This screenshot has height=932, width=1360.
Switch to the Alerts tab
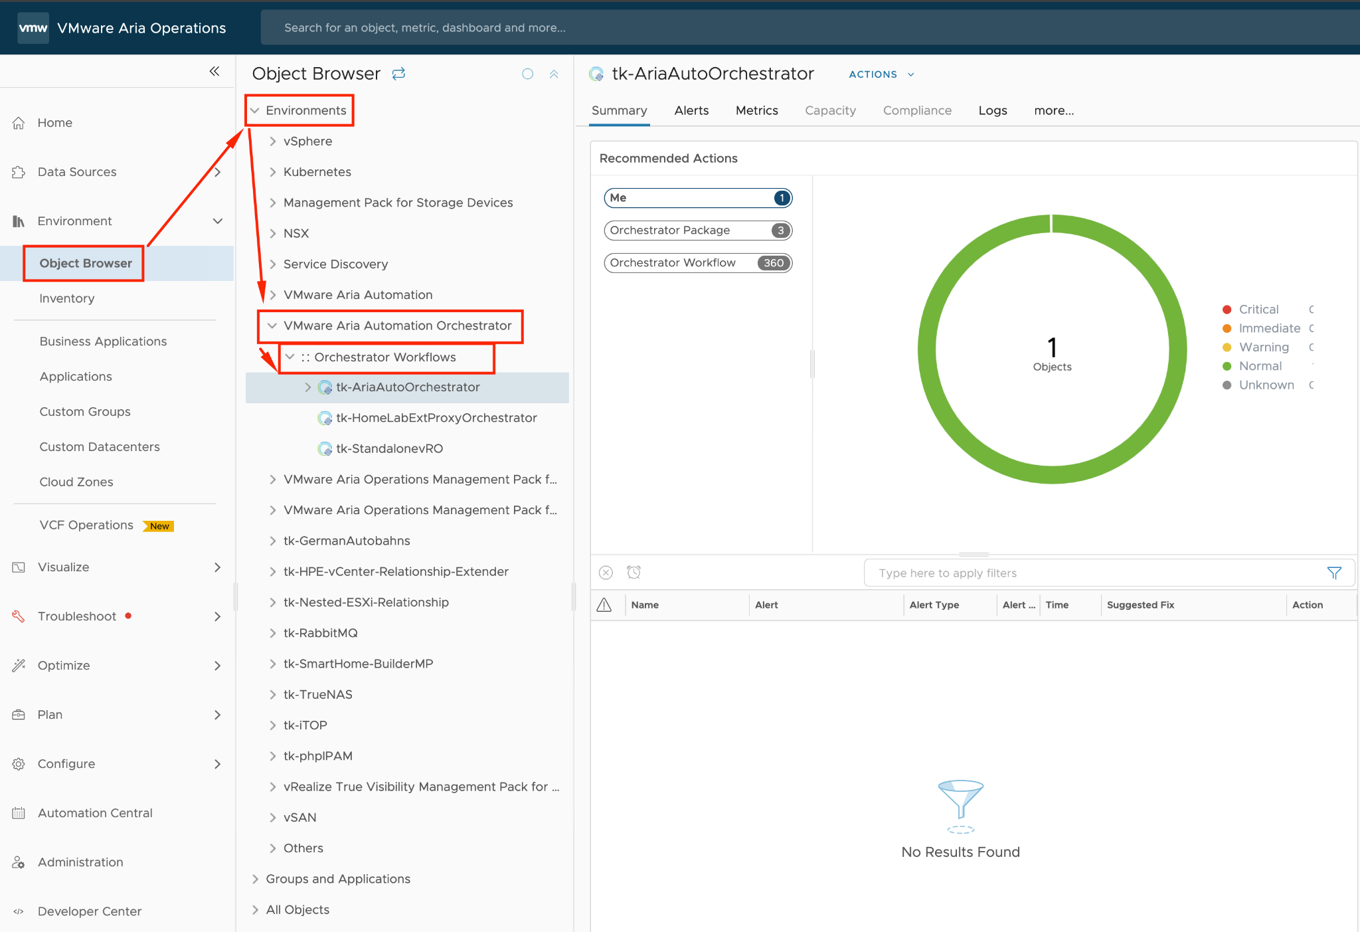coord(691,110)
